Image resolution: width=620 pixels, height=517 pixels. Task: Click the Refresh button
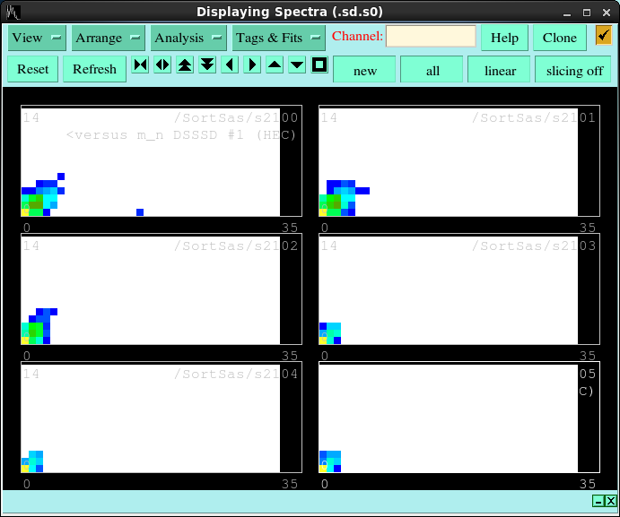tap(94, 69)
